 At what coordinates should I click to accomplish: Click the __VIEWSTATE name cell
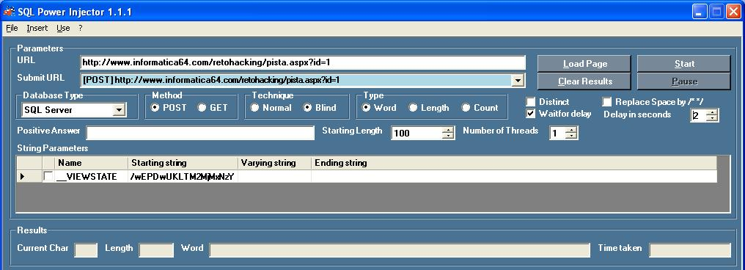pyautogui.click(x=91, y=176)
